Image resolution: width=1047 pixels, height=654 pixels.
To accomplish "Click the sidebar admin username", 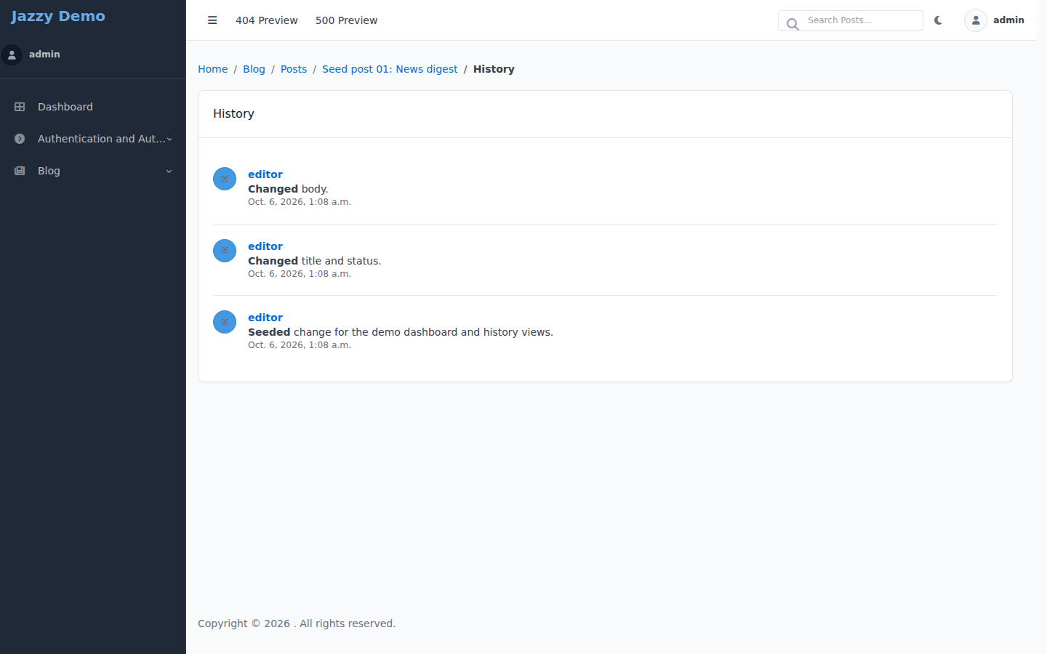I will pos(44,54).
